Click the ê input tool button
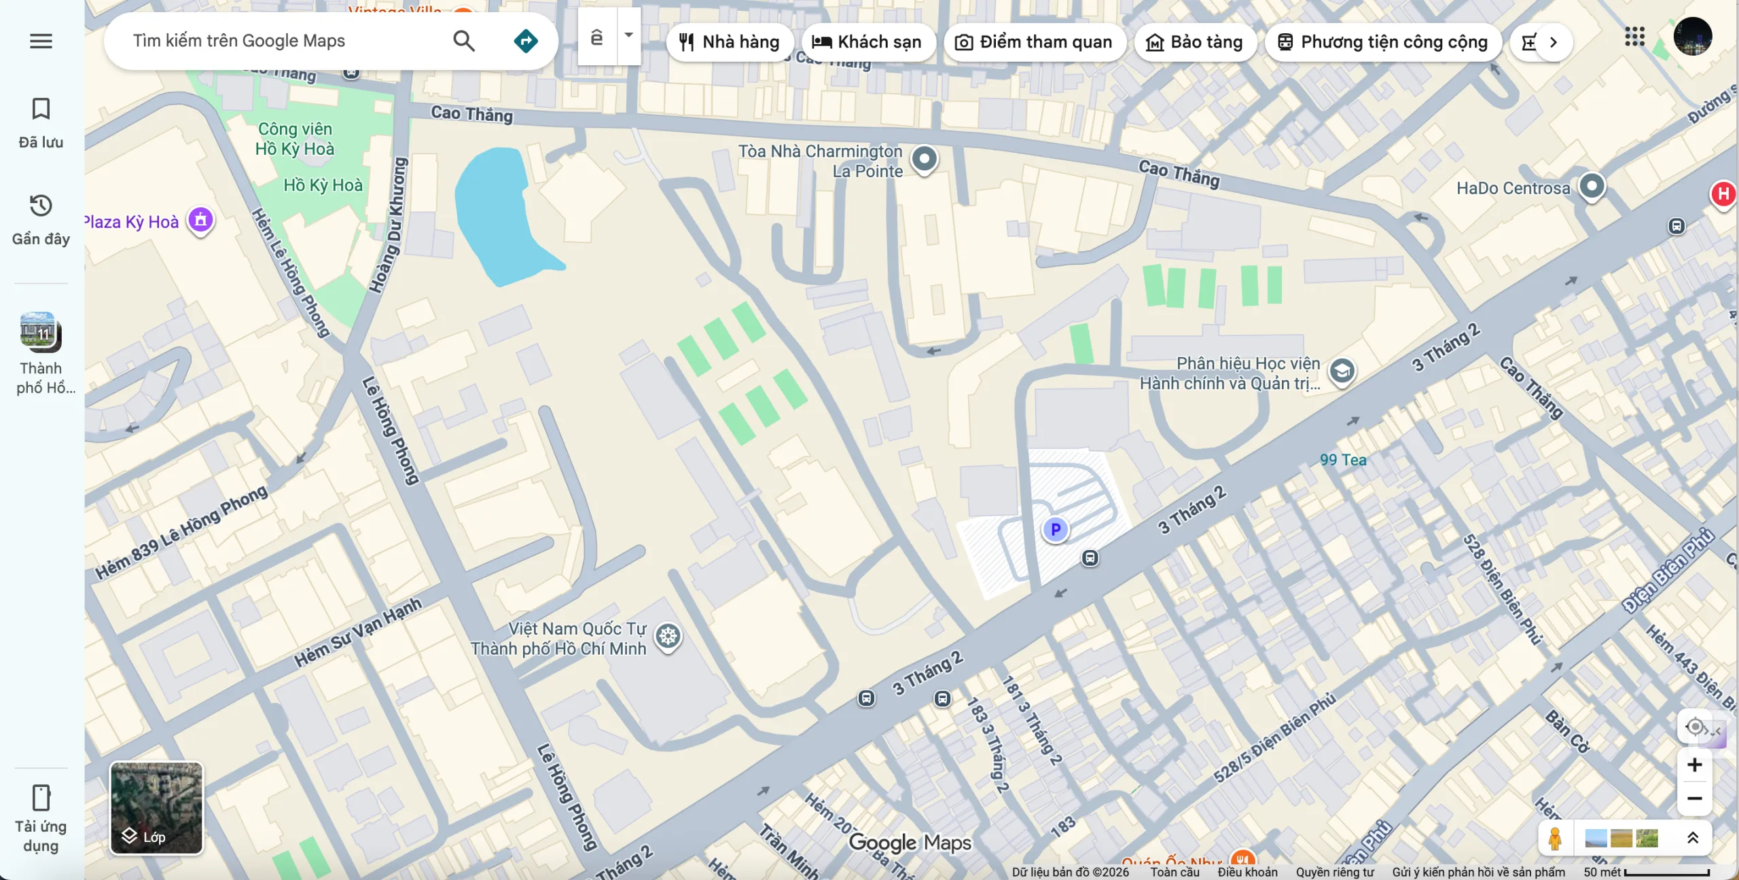 point(597,37)
